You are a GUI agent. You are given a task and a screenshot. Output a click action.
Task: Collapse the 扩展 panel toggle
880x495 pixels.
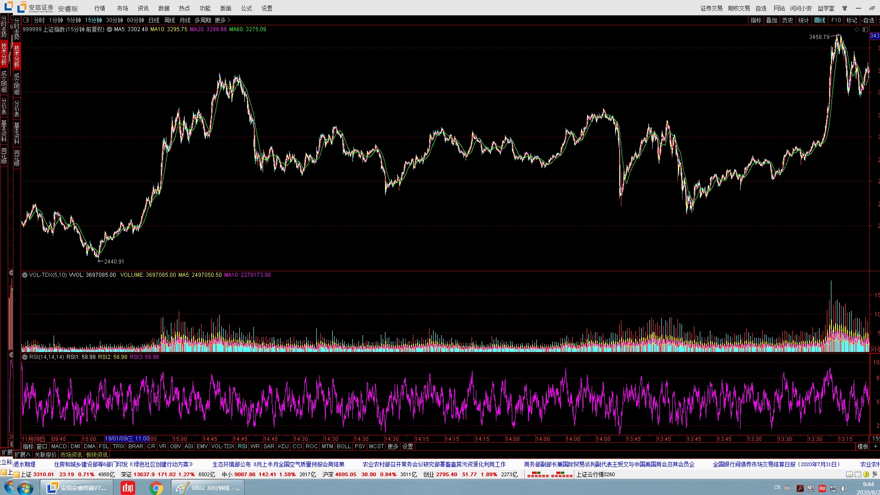22,455
